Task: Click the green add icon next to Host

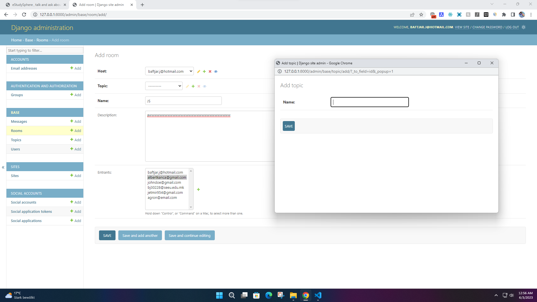Action: pos(204,71)
